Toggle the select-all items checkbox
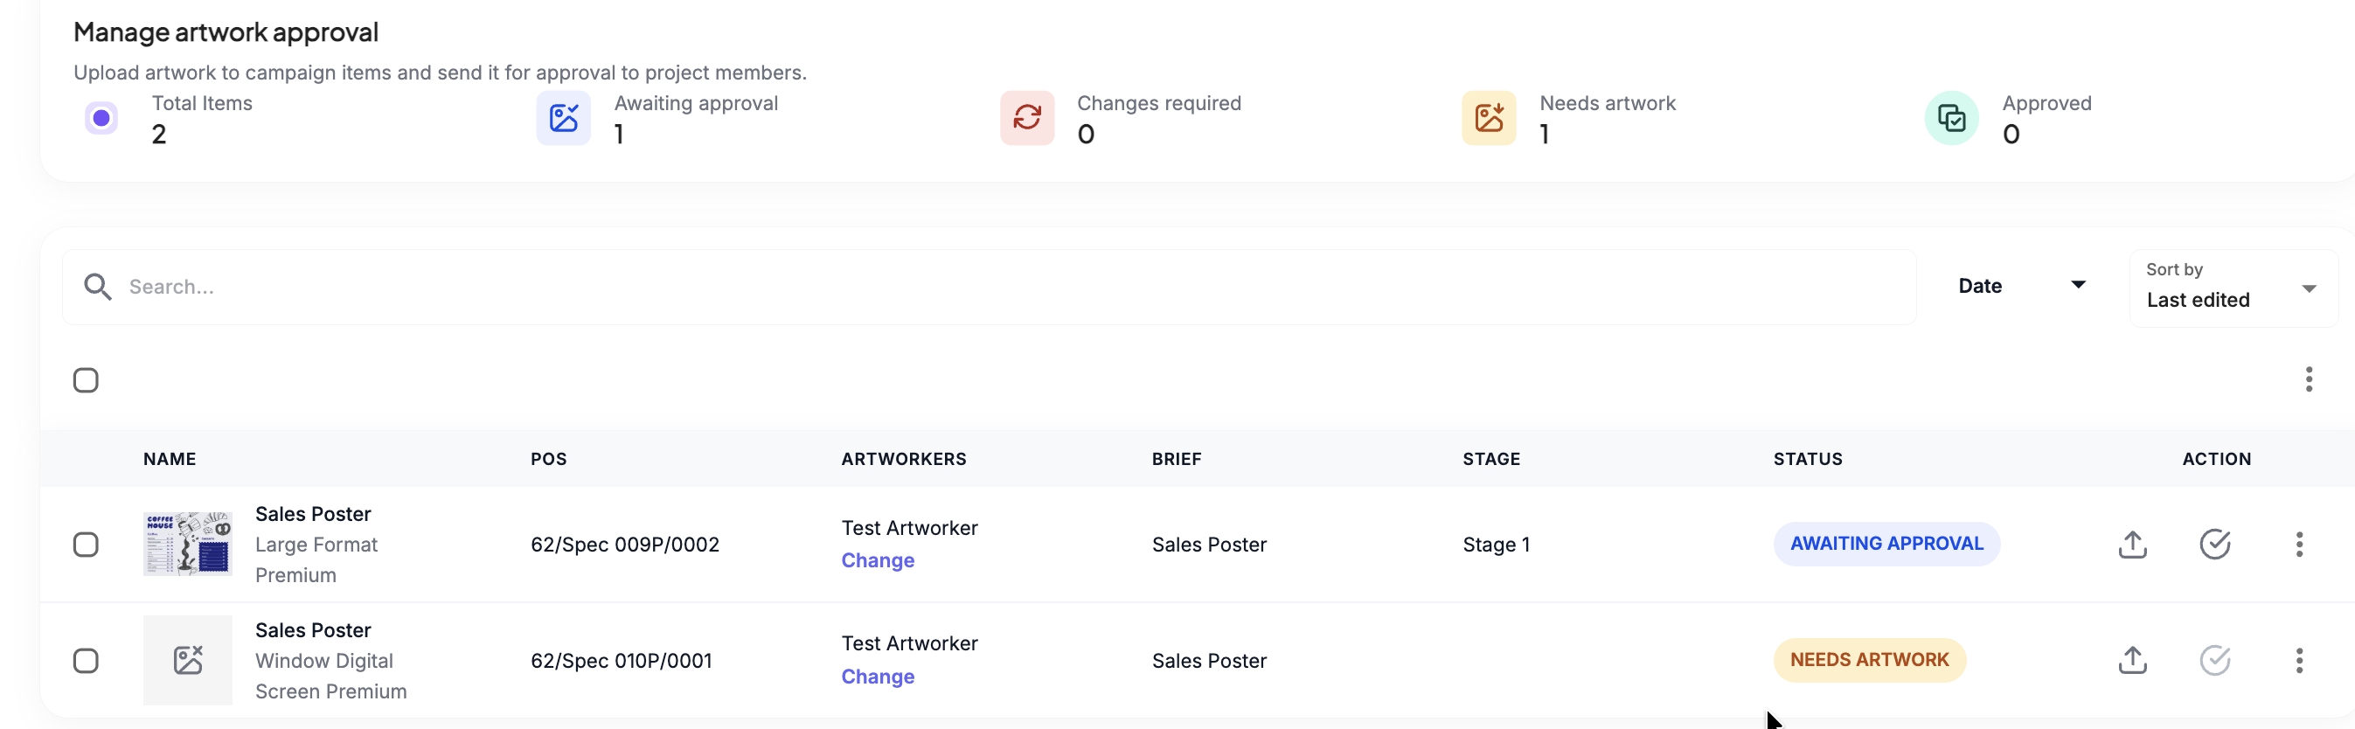The height and width of the screenshot is (729, 2355). point(86,380)
